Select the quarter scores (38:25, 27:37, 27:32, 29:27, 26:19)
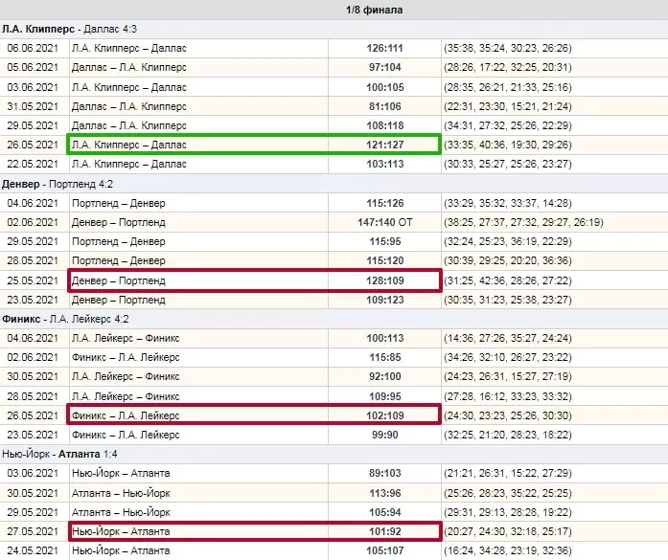This screenshot has height=560, width=668. click(x=523, y=222)
